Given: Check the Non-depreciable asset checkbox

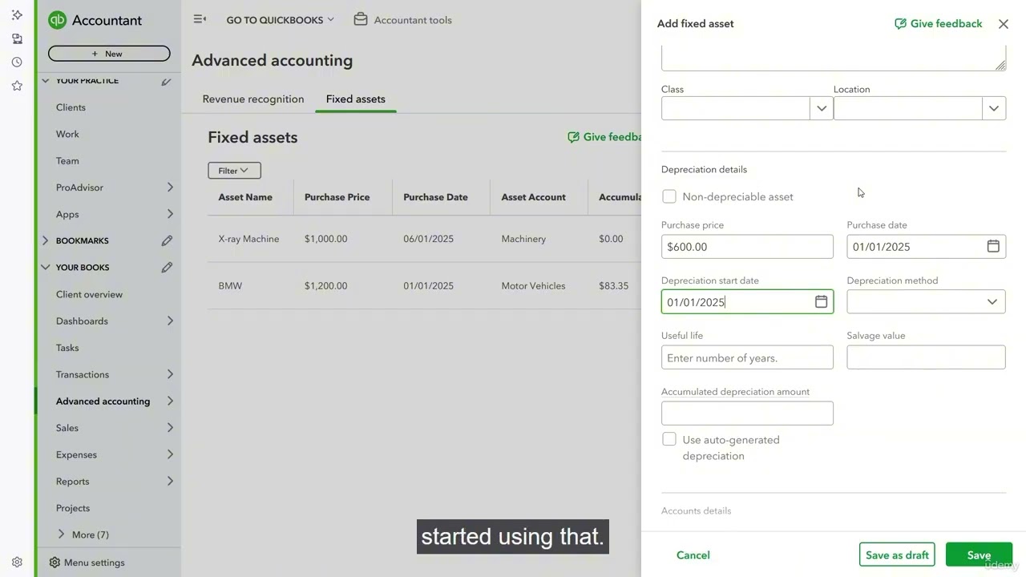Looking at the screenshot, I should [669, 196].
